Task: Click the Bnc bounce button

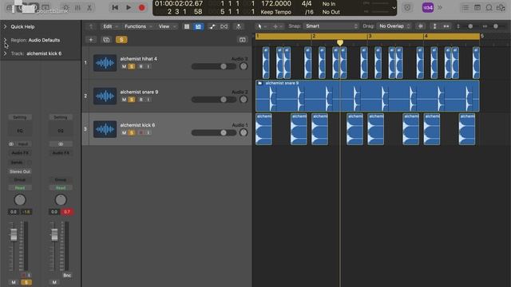Action: [67, 275]
